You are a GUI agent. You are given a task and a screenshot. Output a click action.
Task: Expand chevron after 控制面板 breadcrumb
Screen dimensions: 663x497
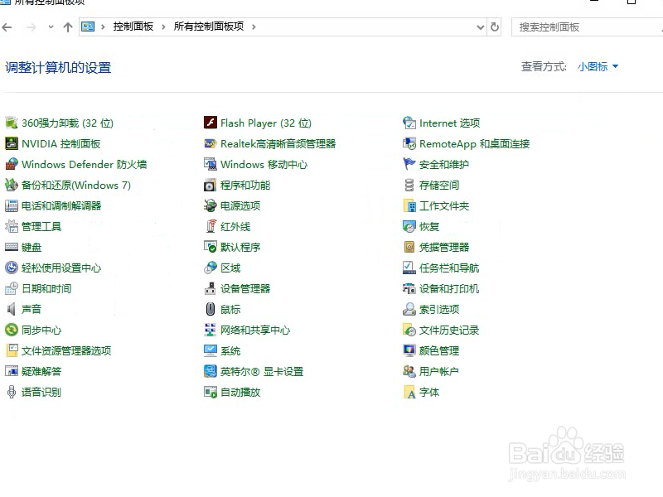tap(163, 27)
